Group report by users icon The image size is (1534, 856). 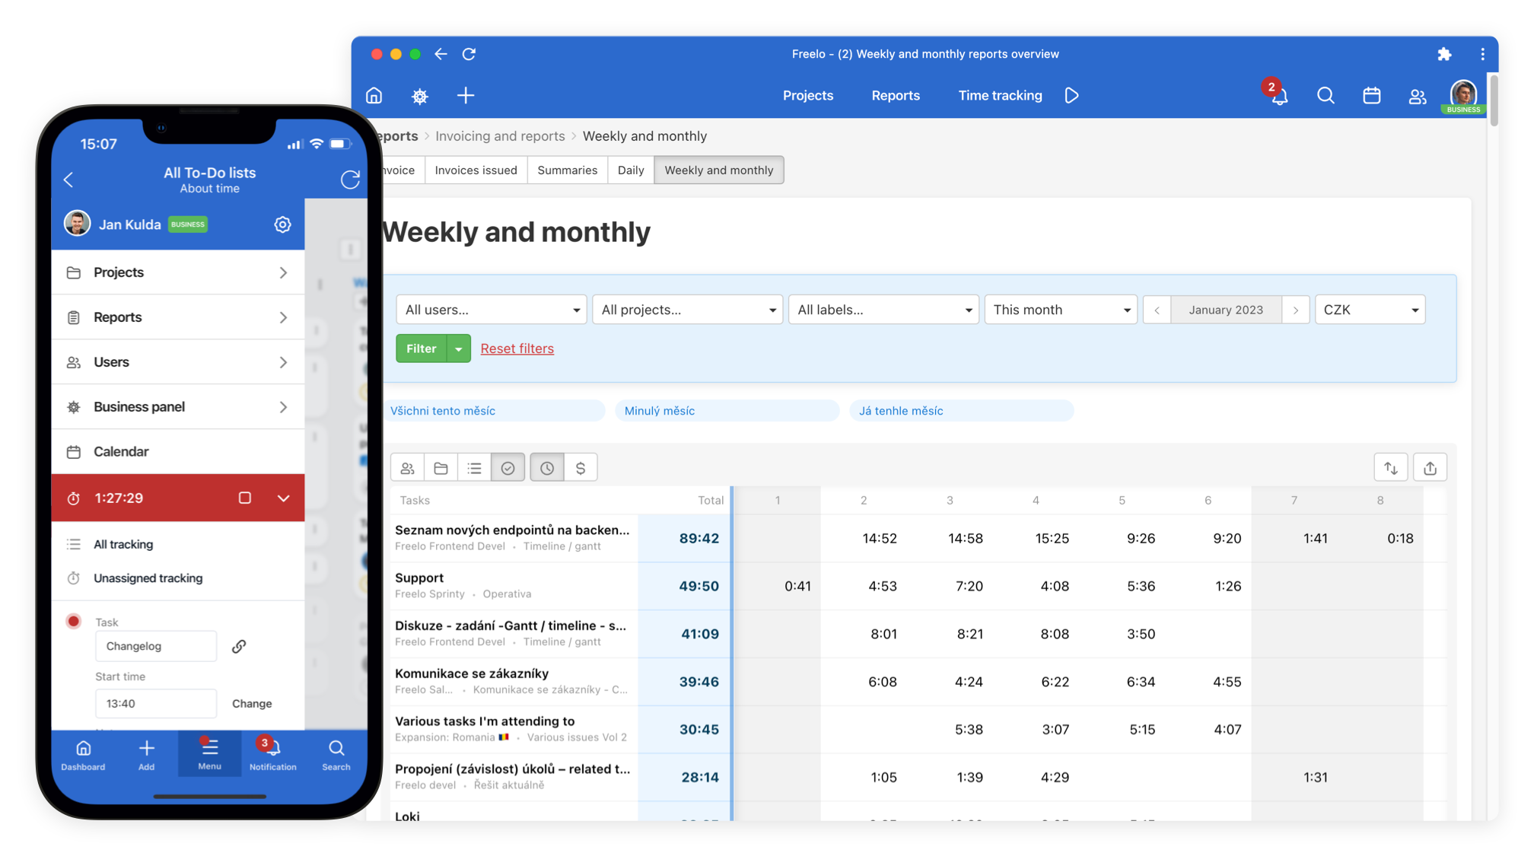[x=407, y=466]
